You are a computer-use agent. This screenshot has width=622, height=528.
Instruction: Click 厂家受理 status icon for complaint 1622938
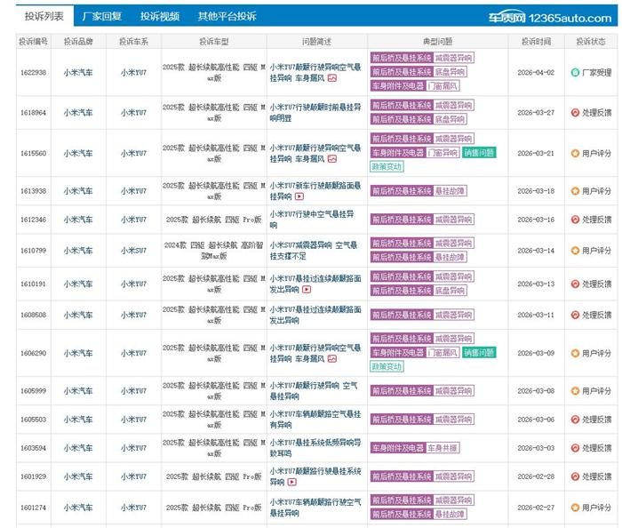pyautogui.click(x=575, y=72)
